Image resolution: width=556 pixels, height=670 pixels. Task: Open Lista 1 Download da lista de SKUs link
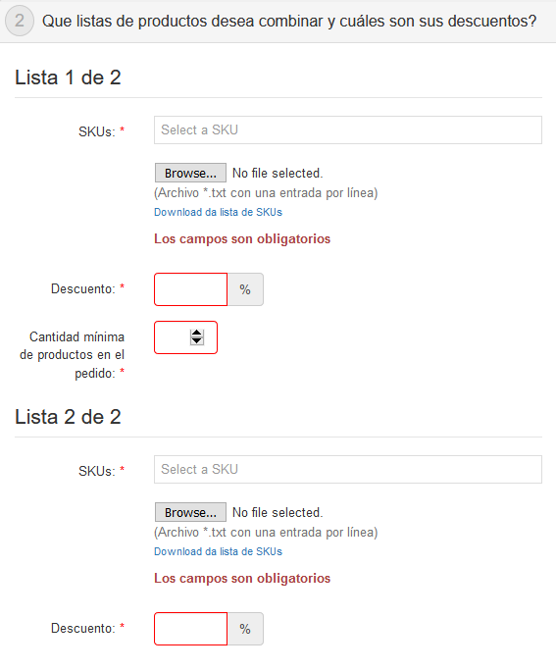(218, 212)
